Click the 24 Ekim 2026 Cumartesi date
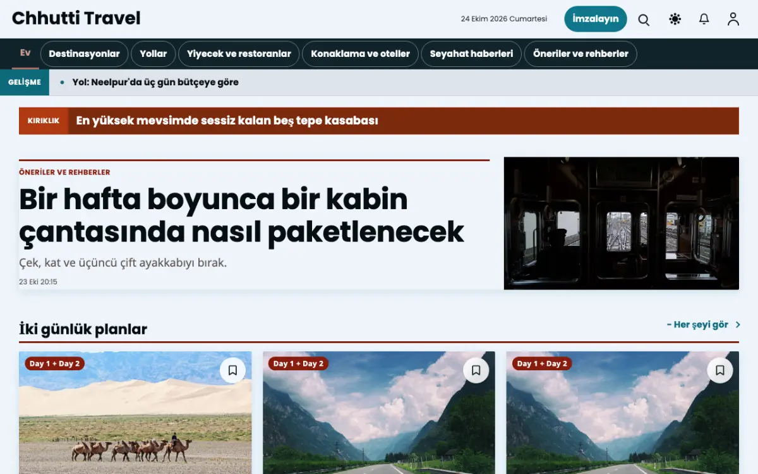The height and width of the screenshot is (474, 758). 504,19
